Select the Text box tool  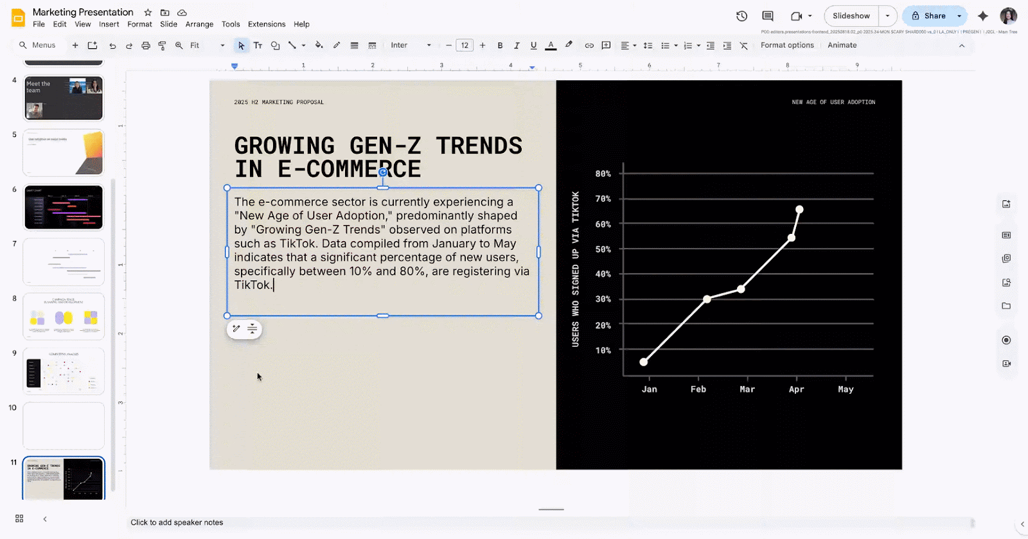[x=258, y=46]
